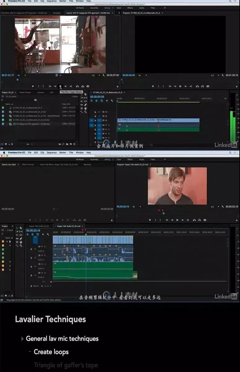Click the video clip on V1 in lower timeline
This screenshot has height=372, width=240.
93,240
